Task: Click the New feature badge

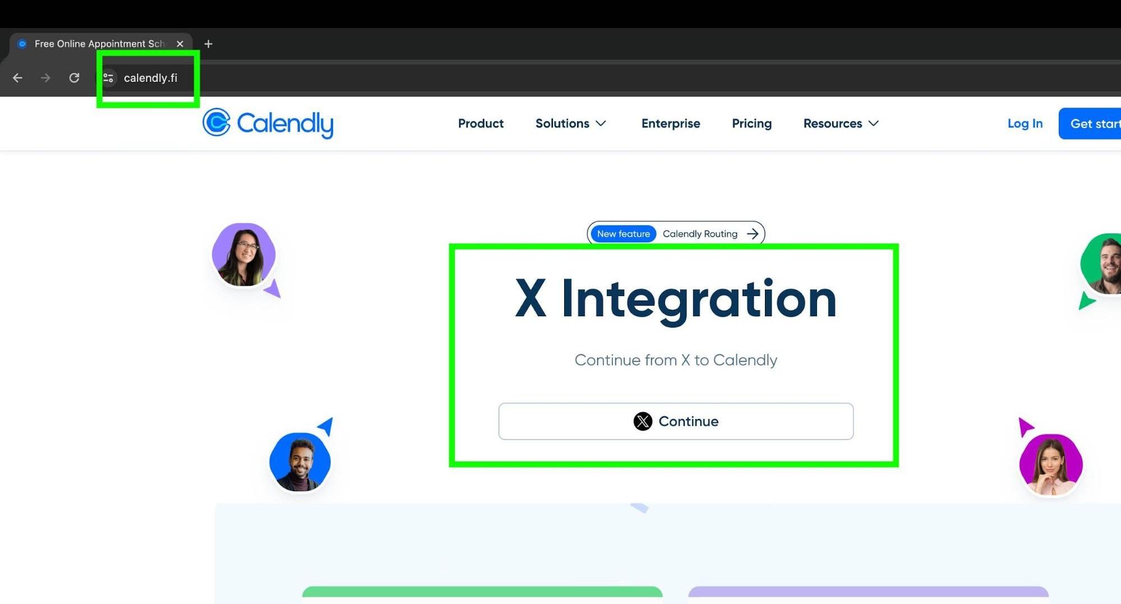Action: (623, 234)
